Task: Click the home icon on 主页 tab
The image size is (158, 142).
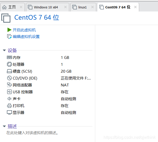Action: (x=4, y=7)
